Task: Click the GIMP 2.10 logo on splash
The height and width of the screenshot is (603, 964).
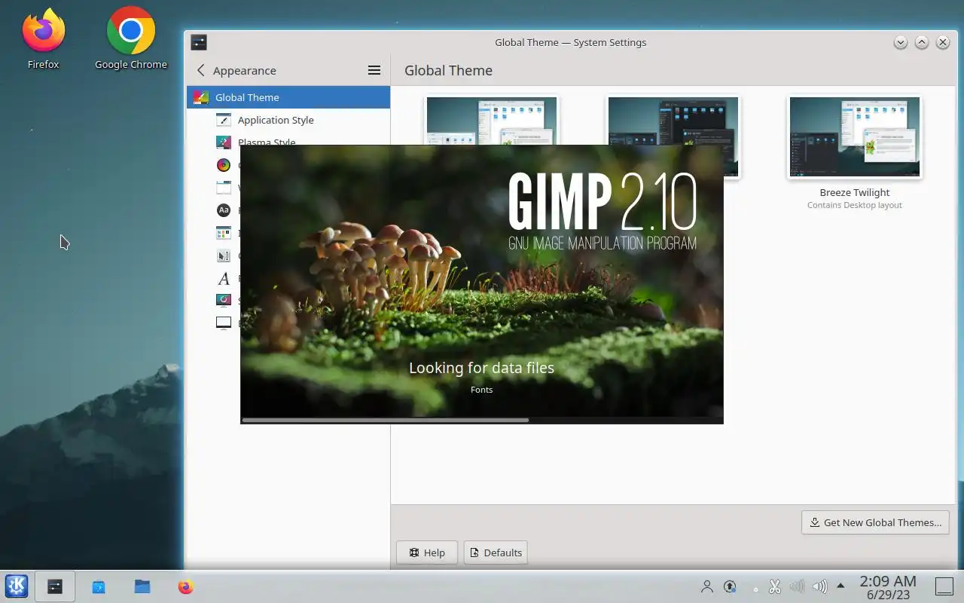Action: (602, 211)
